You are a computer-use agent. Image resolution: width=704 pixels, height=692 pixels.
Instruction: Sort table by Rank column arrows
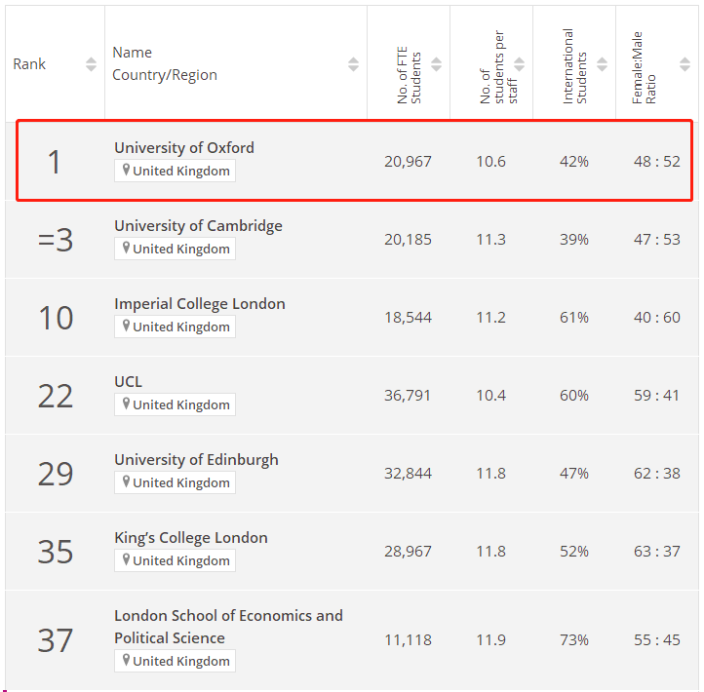click(x=91, y=64)
